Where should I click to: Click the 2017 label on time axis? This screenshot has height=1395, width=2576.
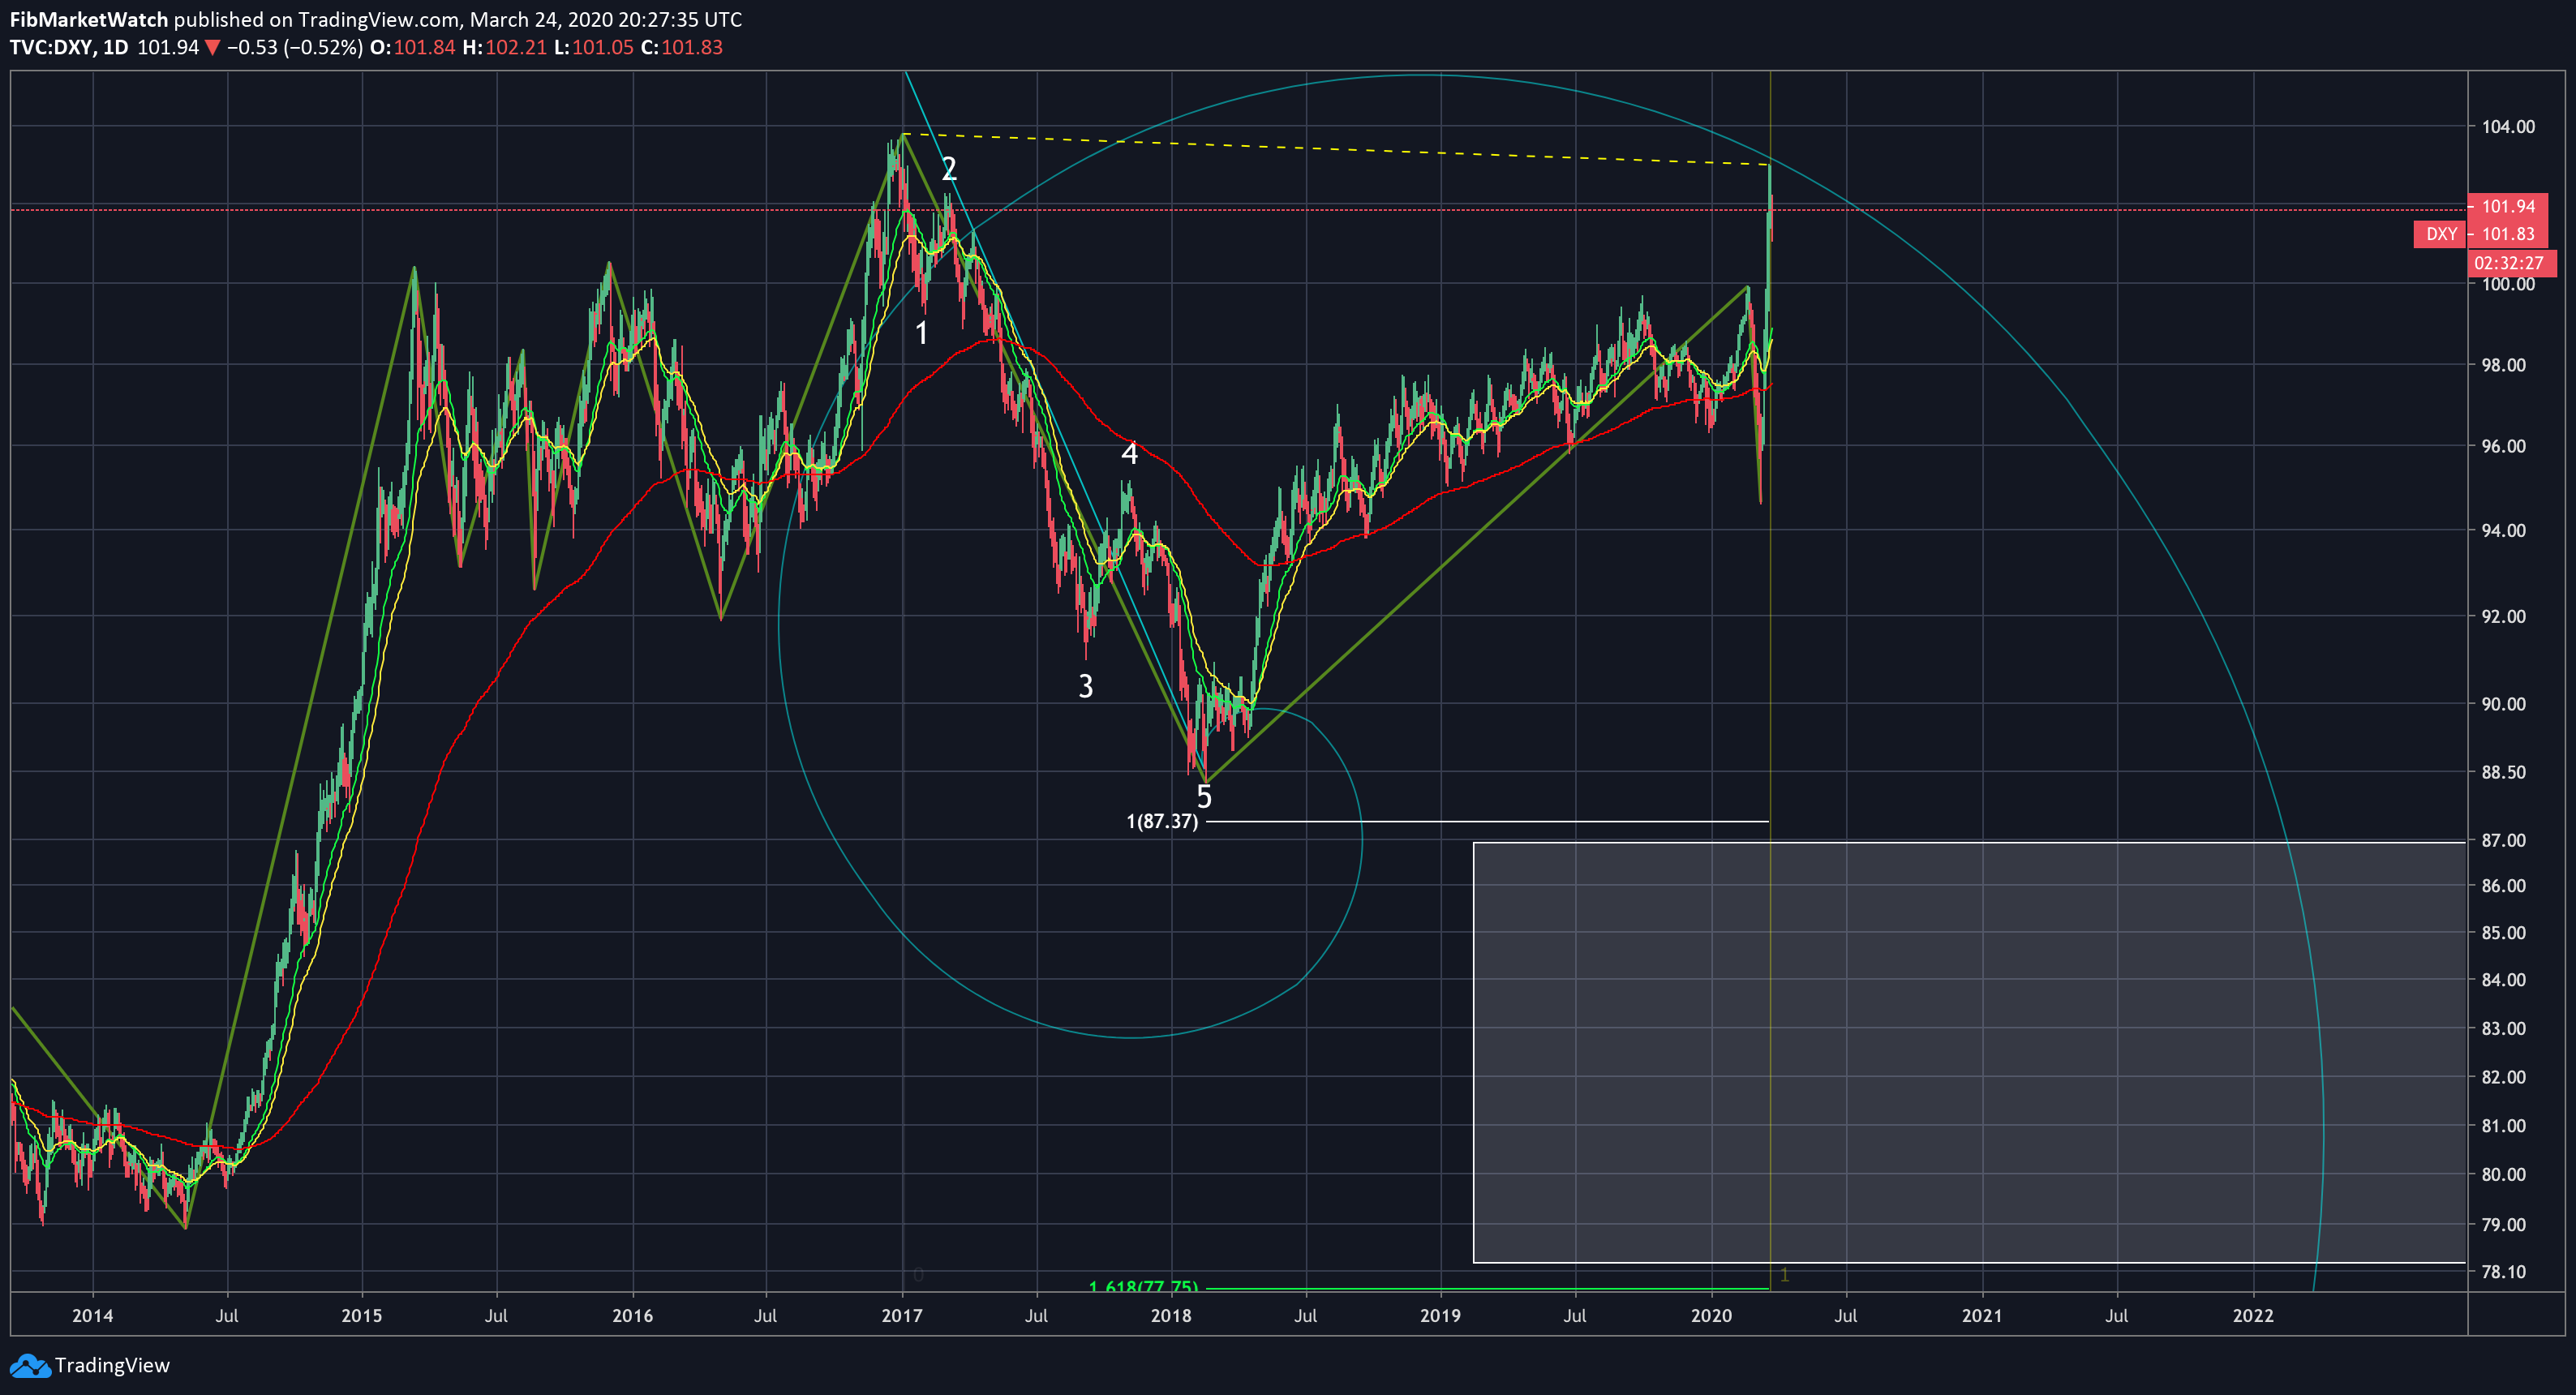click(x=901, y=1315)
